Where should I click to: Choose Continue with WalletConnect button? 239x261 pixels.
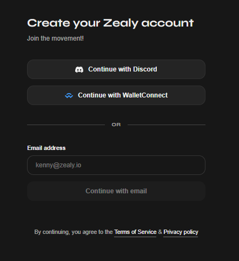(x=116, y=95)
